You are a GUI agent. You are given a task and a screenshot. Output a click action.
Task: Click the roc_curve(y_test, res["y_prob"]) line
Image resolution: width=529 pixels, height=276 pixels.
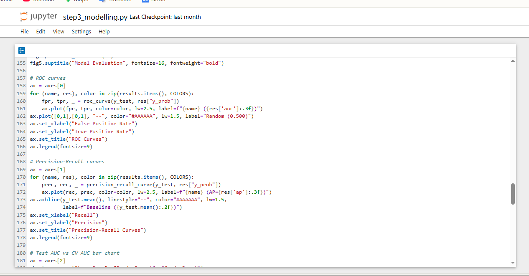[x=110, y=101]
